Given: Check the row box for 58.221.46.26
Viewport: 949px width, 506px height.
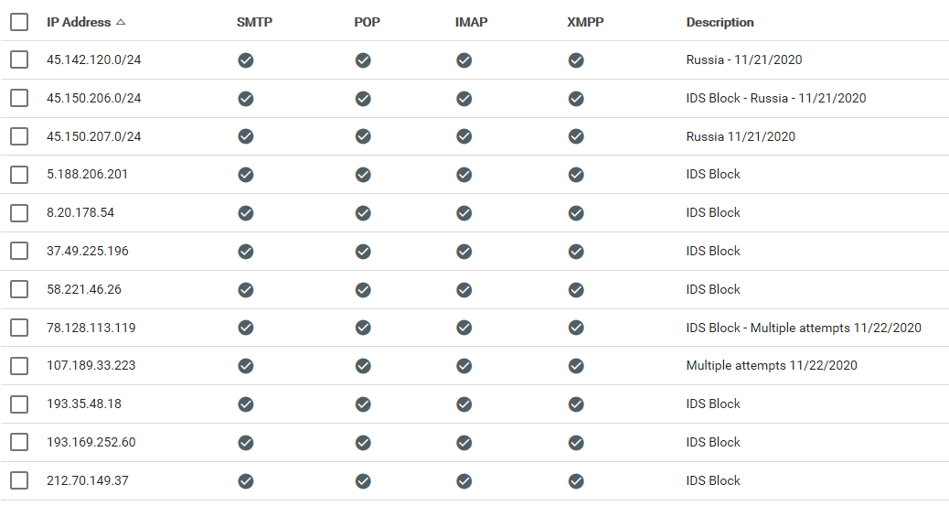Looking at the screenshot, I should tap(19, 289).
